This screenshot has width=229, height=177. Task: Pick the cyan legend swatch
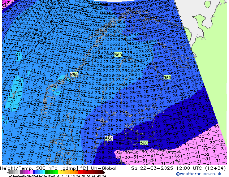click(x=44, y=172)
